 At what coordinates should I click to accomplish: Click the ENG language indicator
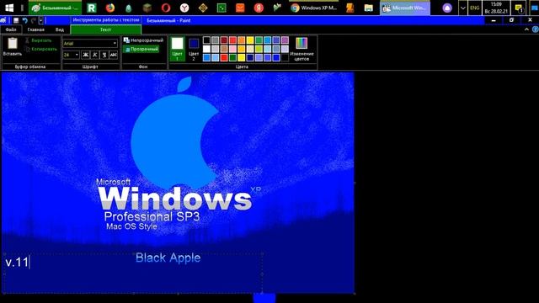click(x=474, y=8)
